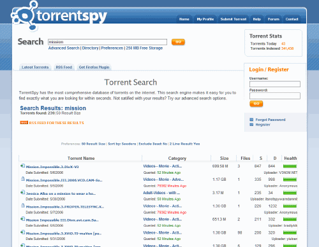This screenshot has width=319, height=247.
Task: Open the Contact nav tab
Action: click(x=292, y=19)
